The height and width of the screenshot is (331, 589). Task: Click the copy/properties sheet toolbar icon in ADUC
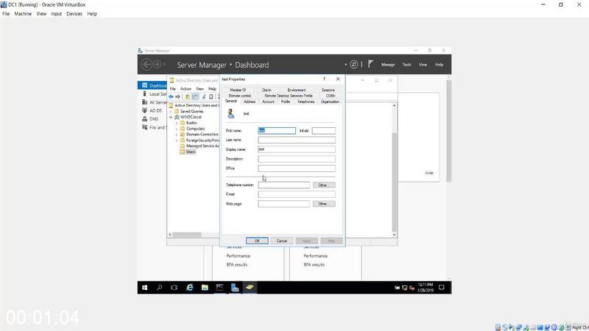click(211, 97)
